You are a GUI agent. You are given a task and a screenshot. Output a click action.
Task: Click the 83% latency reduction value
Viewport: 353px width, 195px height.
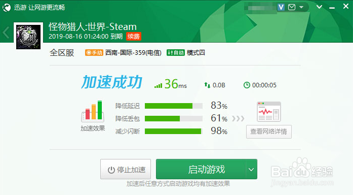coord(219,106)
